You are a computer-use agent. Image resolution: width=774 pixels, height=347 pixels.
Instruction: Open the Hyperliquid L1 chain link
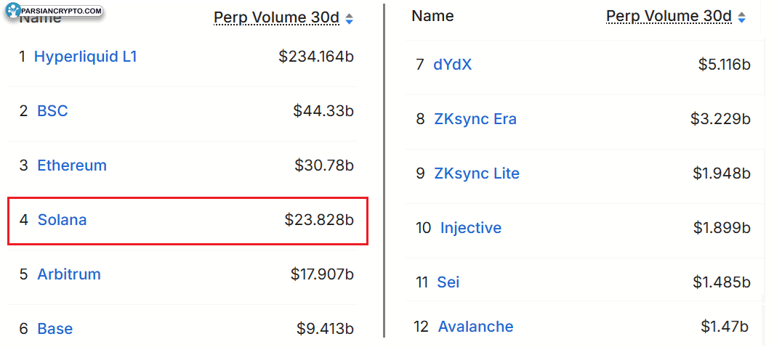[x=86, y=57]
